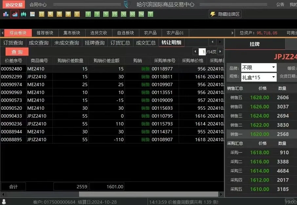Select the 30-minute interval icon

[x=124, y=14]
